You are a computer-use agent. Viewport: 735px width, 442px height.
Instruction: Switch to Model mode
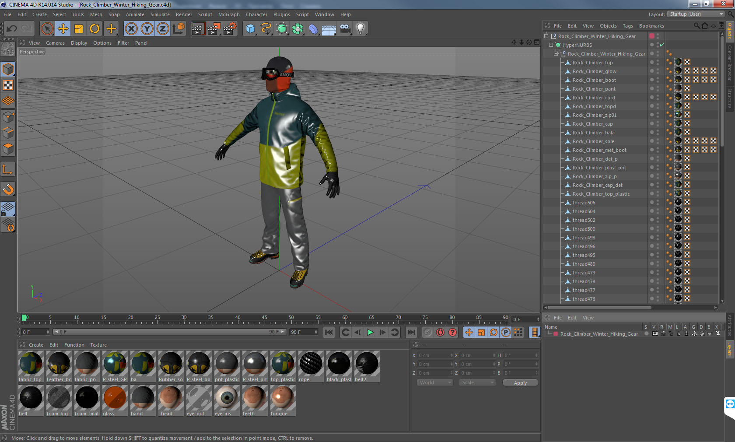coord(8,69)
